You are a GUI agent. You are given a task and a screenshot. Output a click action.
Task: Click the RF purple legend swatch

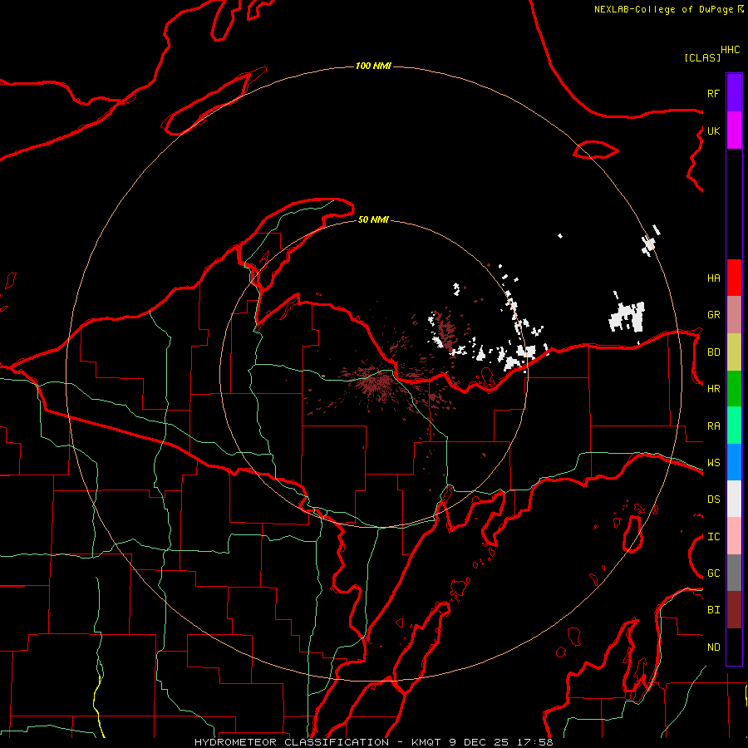[x=734, y=93]
